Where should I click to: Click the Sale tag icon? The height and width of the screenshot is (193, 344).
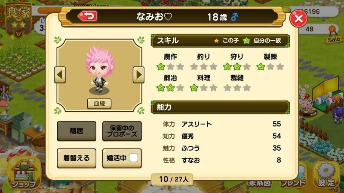pos(334,39)
